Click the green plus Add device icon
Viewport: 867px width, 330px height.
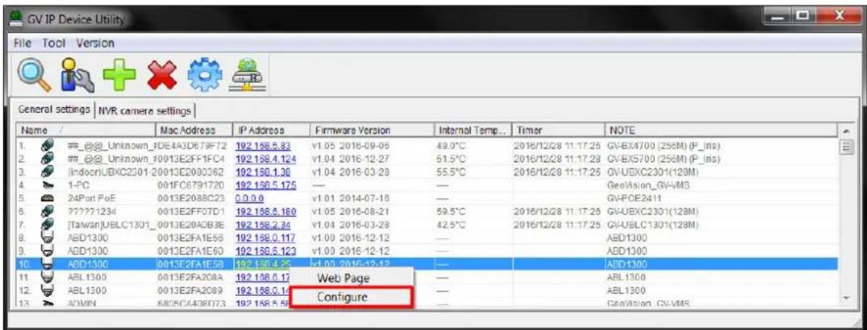click(119, 76)
